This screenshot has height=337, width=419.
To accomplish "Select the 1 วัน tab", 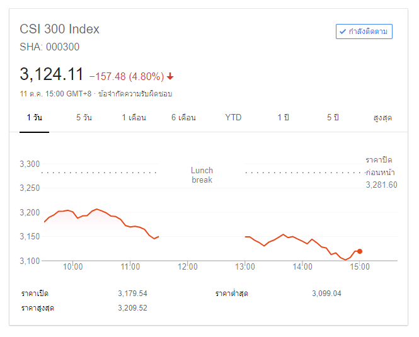I will point(34,118).
